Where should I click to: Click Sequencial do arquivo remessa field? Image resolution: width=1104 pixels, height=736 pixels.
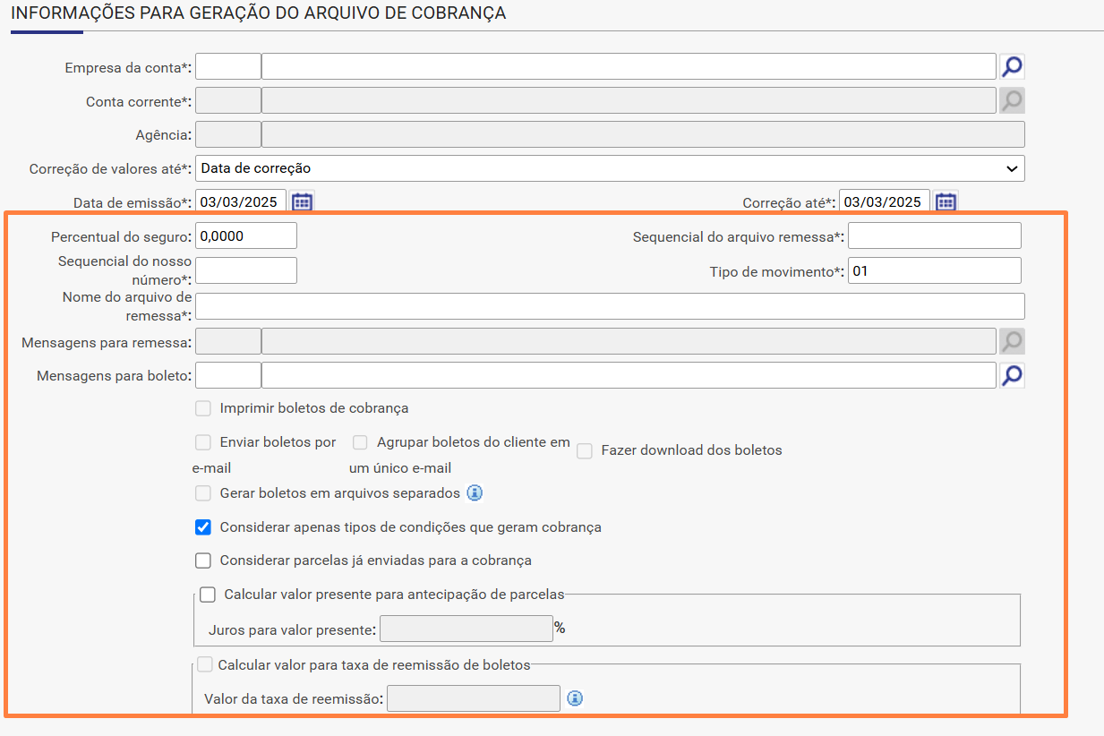click(935, 235)
